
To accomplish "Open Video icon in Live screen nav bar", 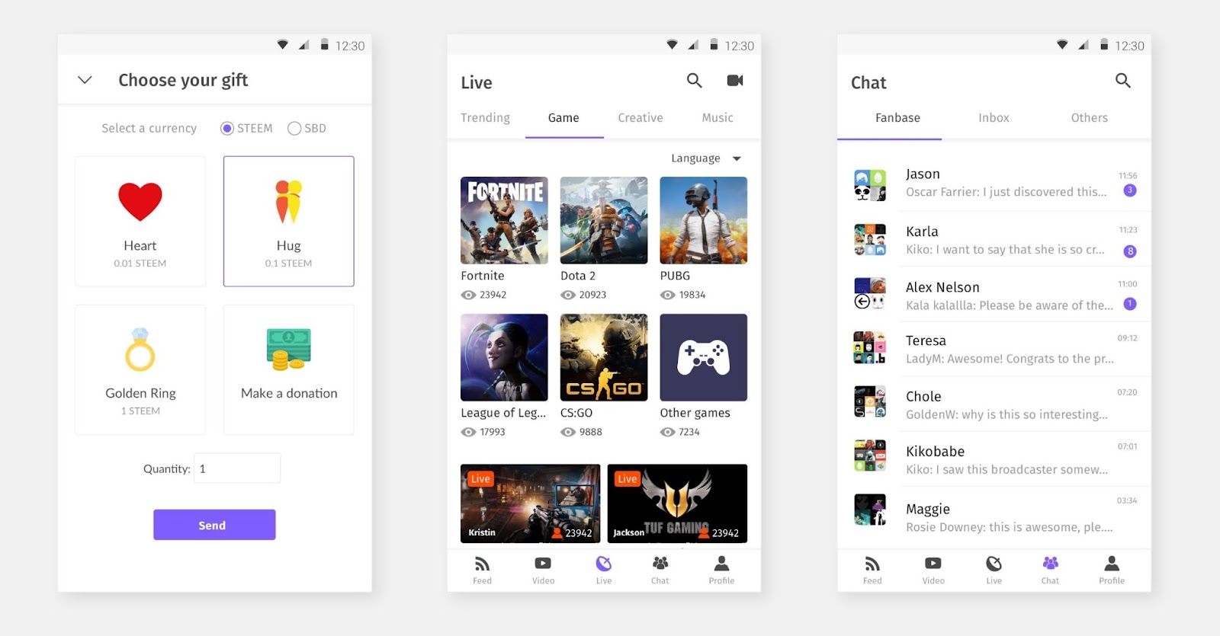I will point(543,564).
